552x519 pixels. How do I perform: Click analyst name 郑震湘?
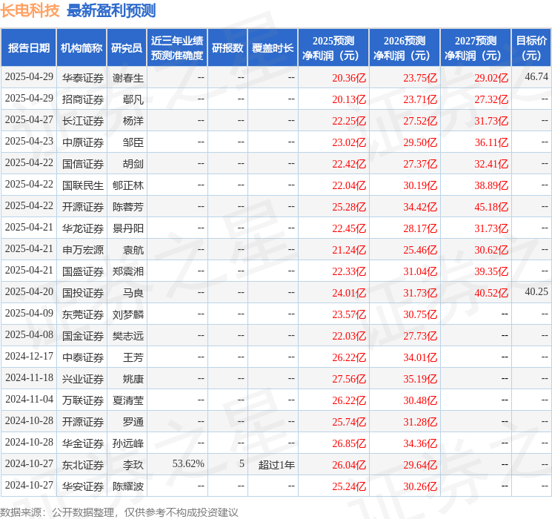[127, 271]
